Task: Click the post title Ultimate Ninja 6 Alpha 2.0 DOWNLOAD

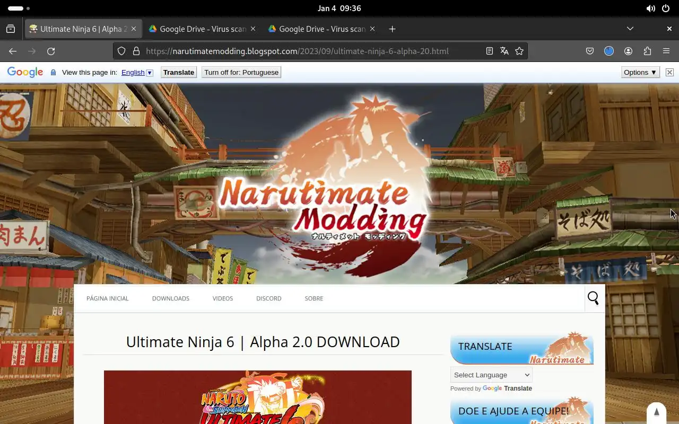Action: 263,342
